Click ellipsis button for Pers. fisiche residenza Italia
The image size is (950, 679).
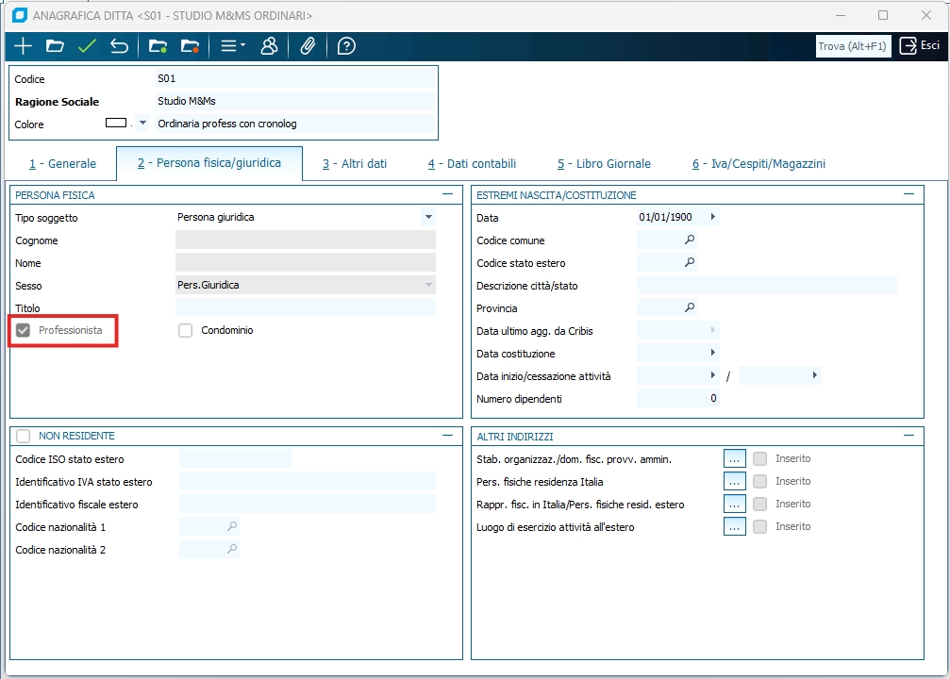click(735, 482)
